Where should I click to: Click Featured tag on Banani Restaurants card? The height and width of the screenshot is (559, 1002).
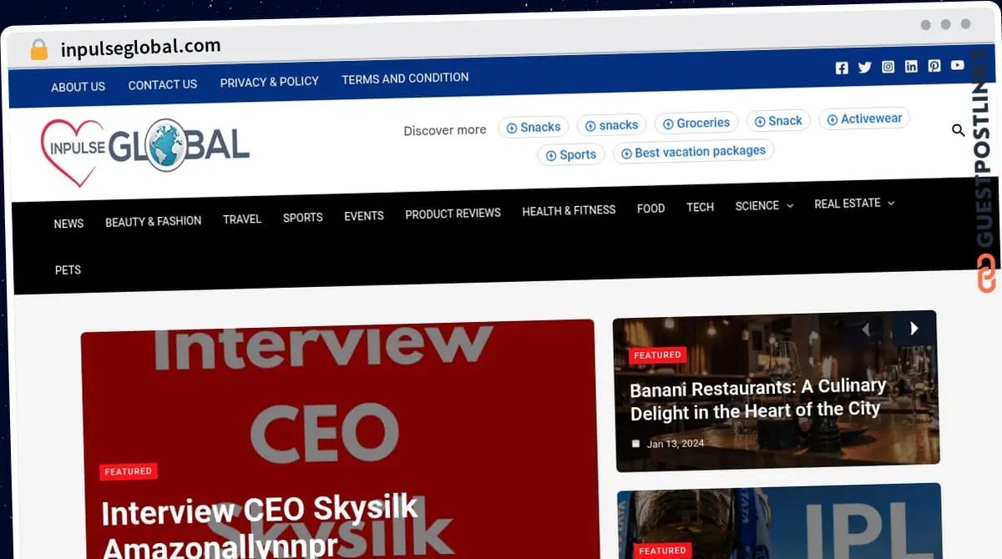(658, 355)
